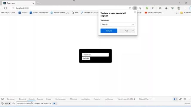Open the Favorites list icon
The height and width of the screenshot is (107, 191).
pos(160,8)
